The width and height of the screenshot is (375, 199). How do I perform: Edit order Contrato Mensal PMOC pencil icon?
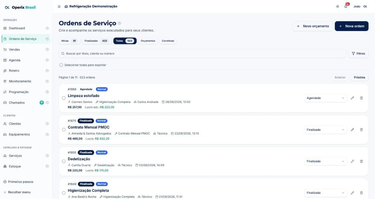(x=352, y=130)
